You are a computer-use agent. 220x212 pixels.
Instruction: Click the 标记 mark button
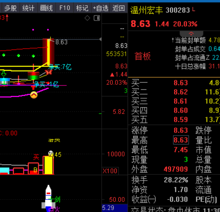coord(82,8)
